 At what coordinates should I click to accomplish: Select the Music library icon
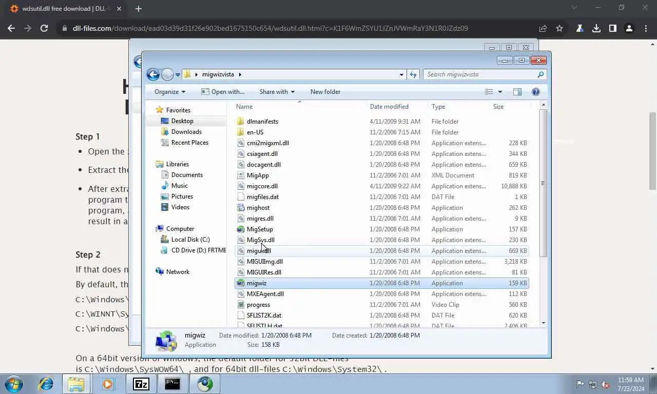pos(165,186)
